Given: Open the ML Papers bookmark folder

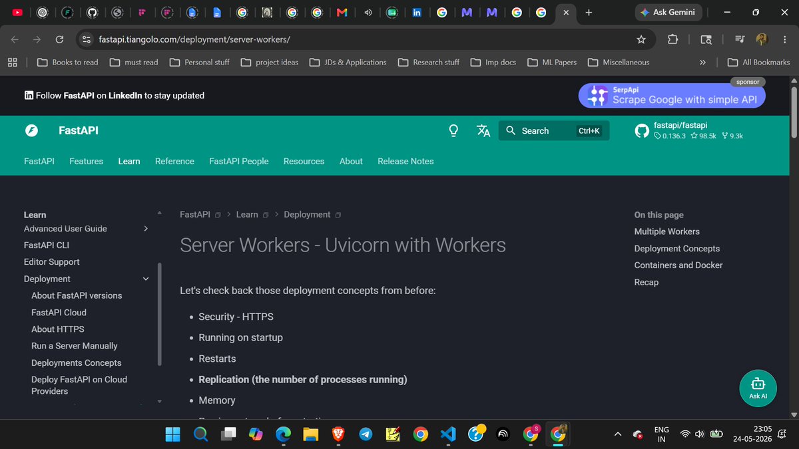Looking at the screenshot, I should 552,62.
